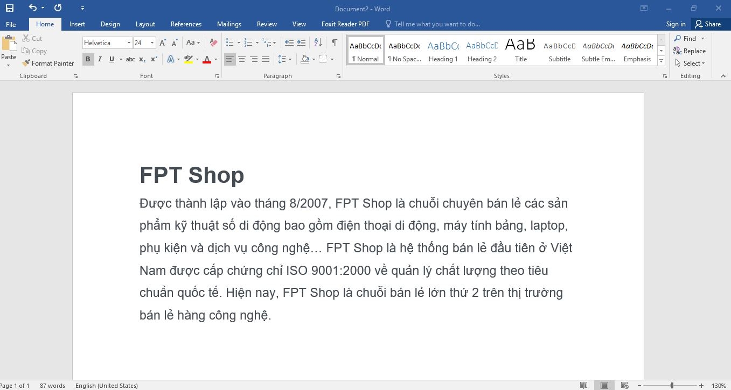
Task: Toggle bold formatting
Action: (x=88, y=59)
